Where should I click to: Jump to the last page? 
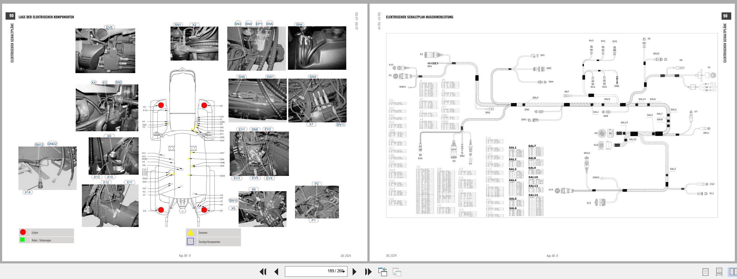click(x=368, y=272)
